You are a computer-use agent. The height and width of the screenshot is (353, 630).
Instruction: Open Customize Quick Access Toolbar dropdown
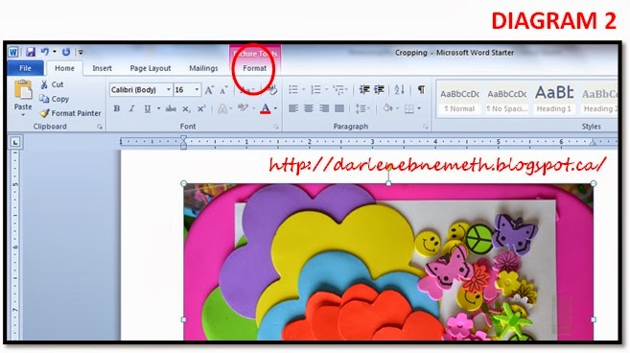point(81,52)
